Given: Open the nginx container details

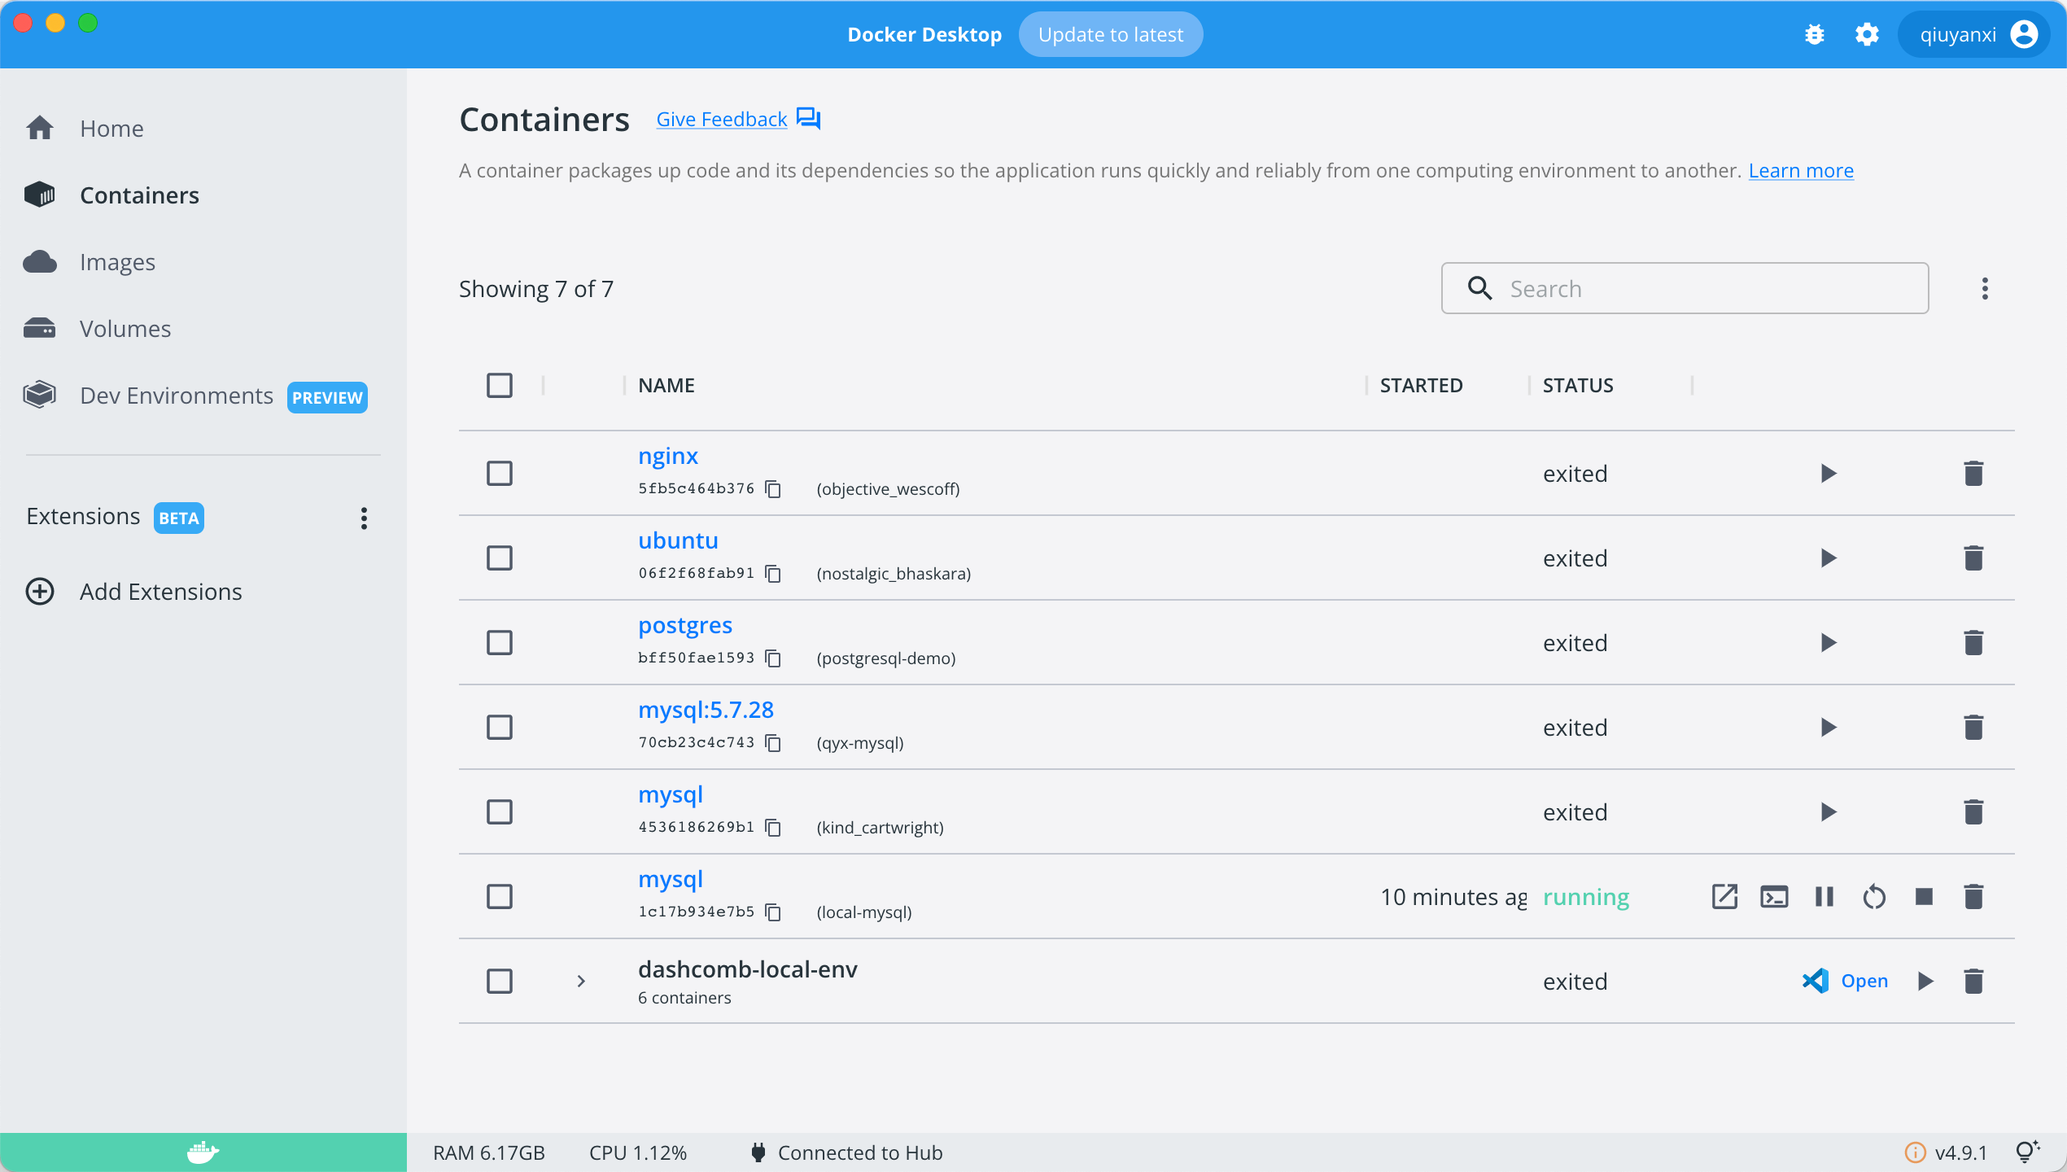Looking at the screenshot, I should [668, 457].
